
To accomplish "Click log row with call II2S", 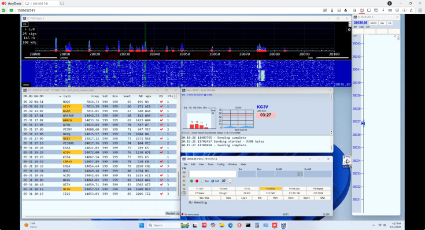I will point(99,194).
